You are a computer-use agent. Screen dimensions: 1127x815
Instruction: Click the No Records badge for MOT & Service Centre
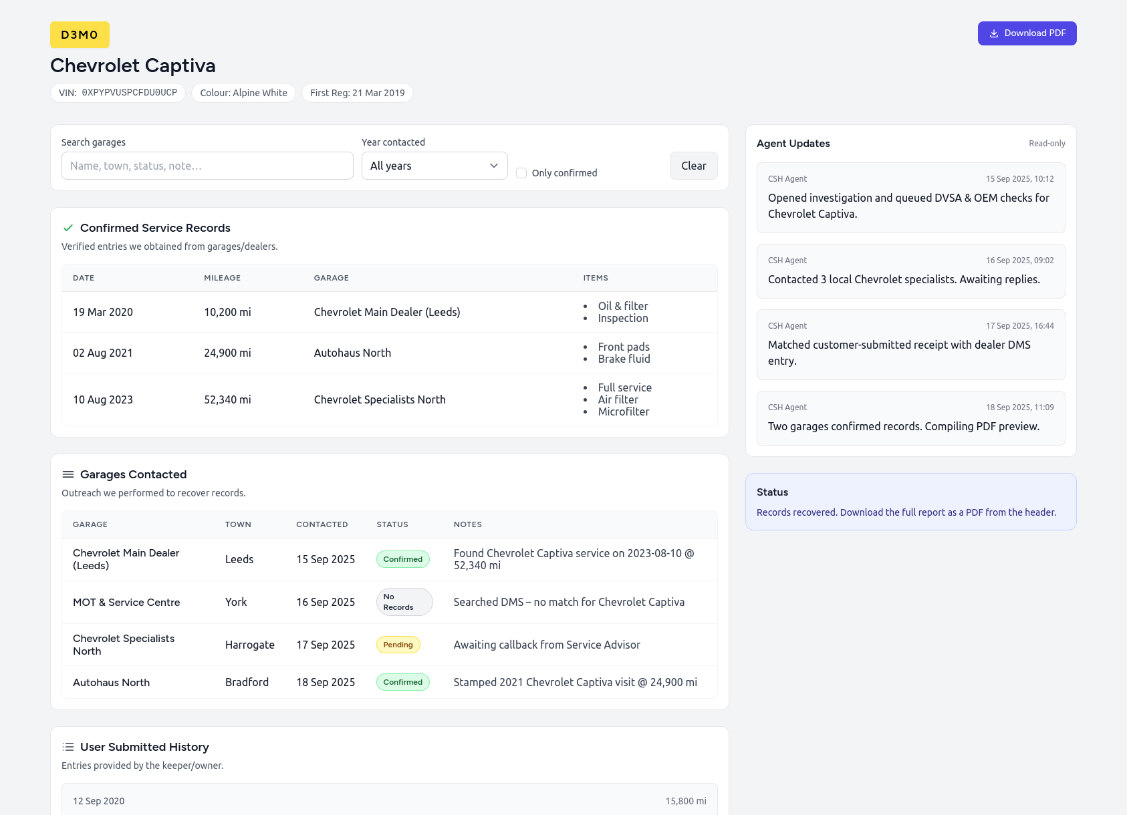coord(404,602)
